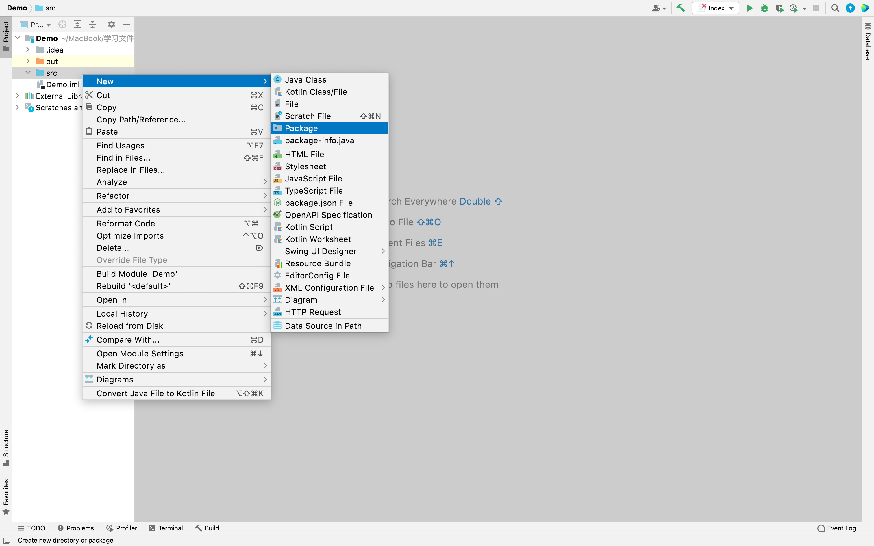Click the Build project hammer icon
874x546 pixels.
(x=680, y=8)
